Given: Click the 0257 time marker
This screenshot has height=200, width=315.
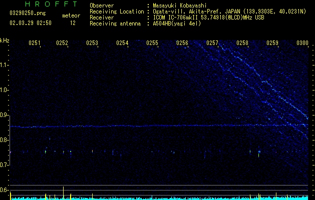Looking at the screenshot, I should pos(212,43).
